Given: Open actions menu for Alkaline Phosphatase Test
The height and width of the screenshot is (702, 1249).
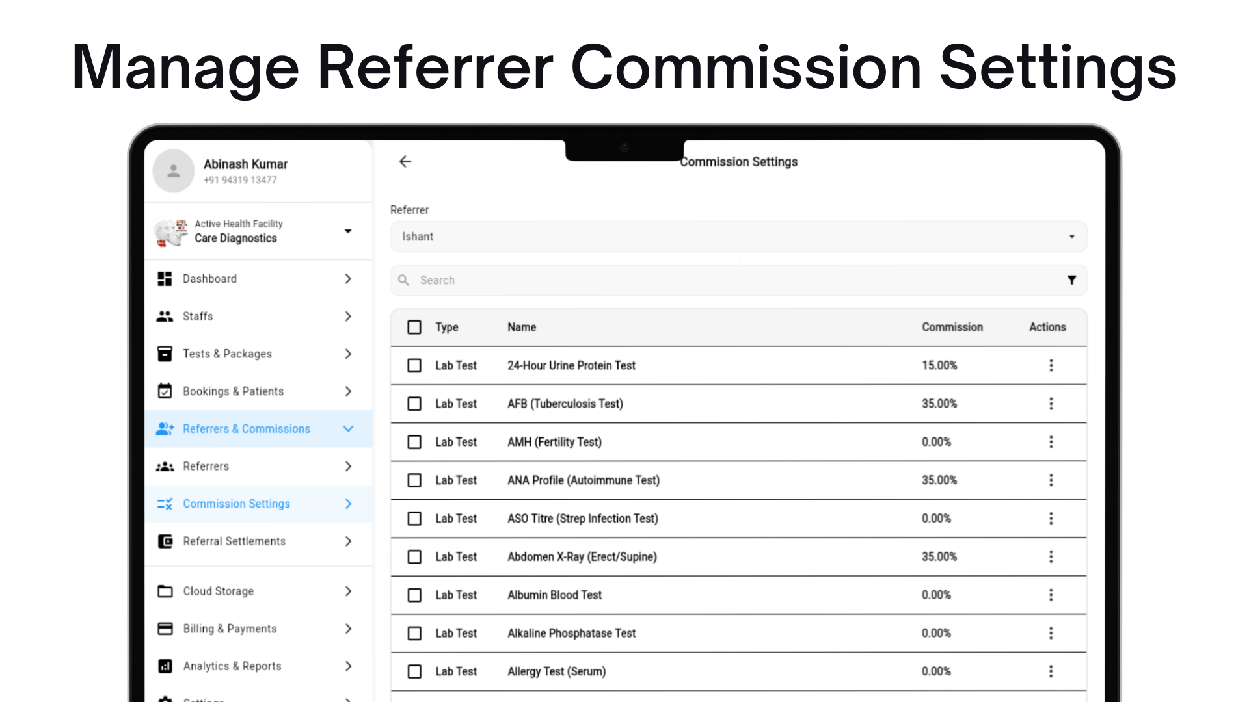Looking at the screenshot, I should 1051,633.
